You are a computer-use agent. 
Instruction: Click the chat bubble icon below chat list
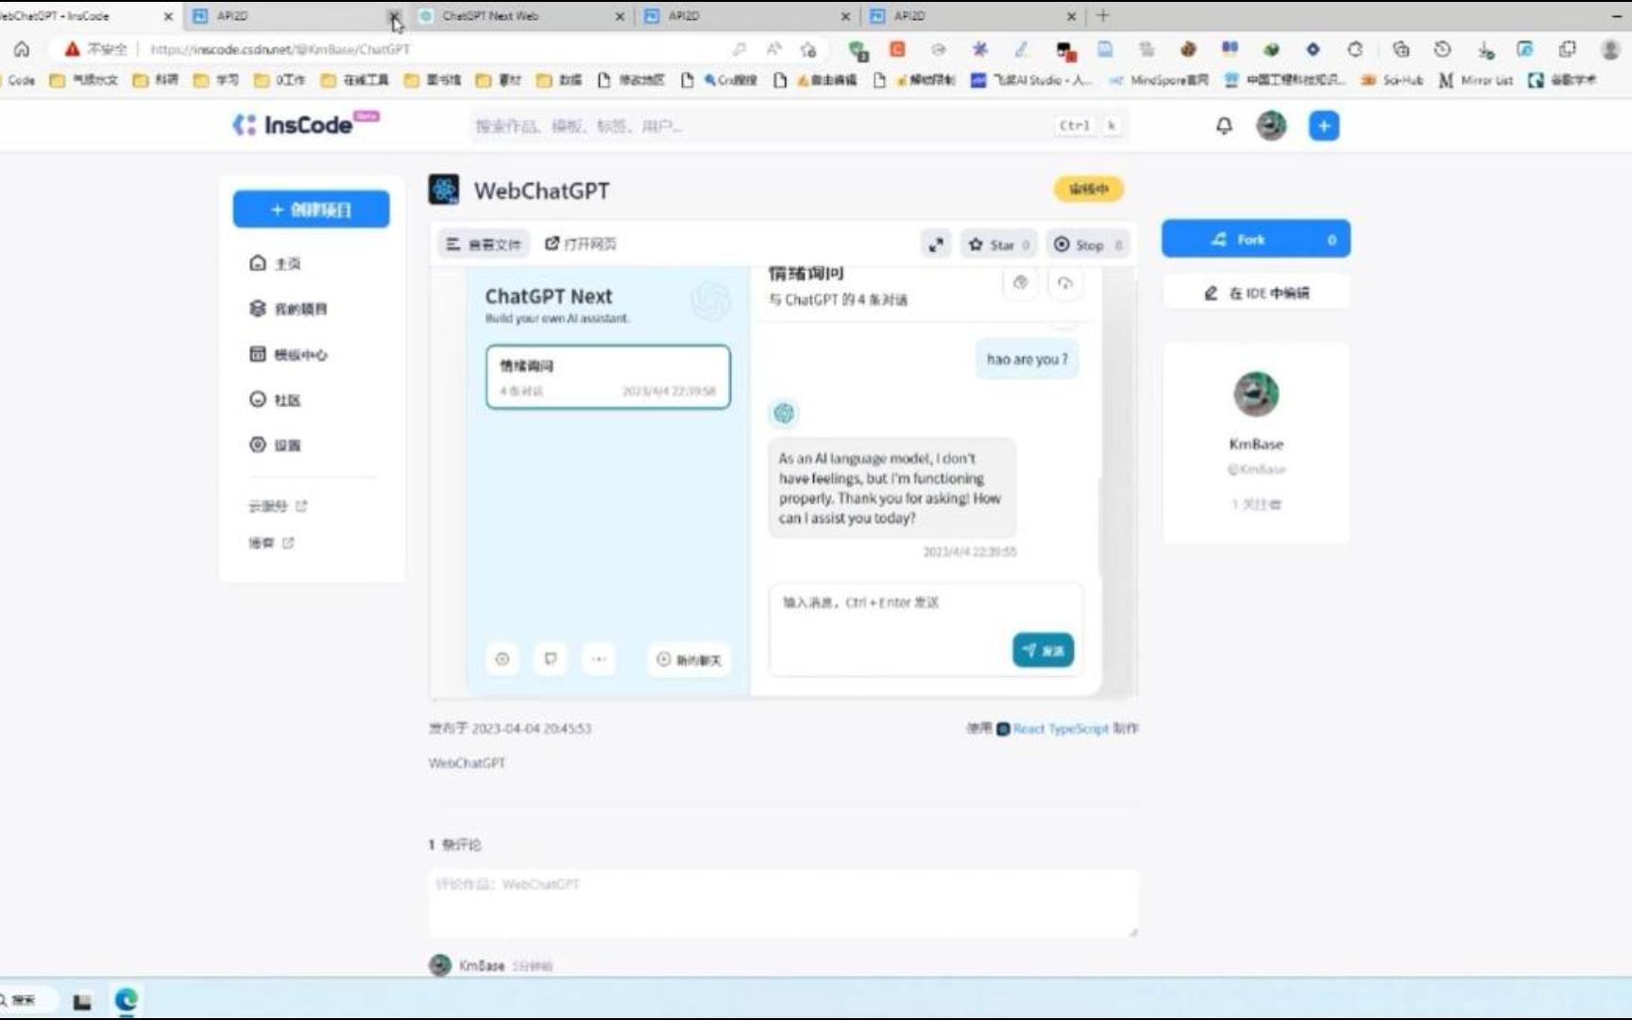tap(551, 659)
